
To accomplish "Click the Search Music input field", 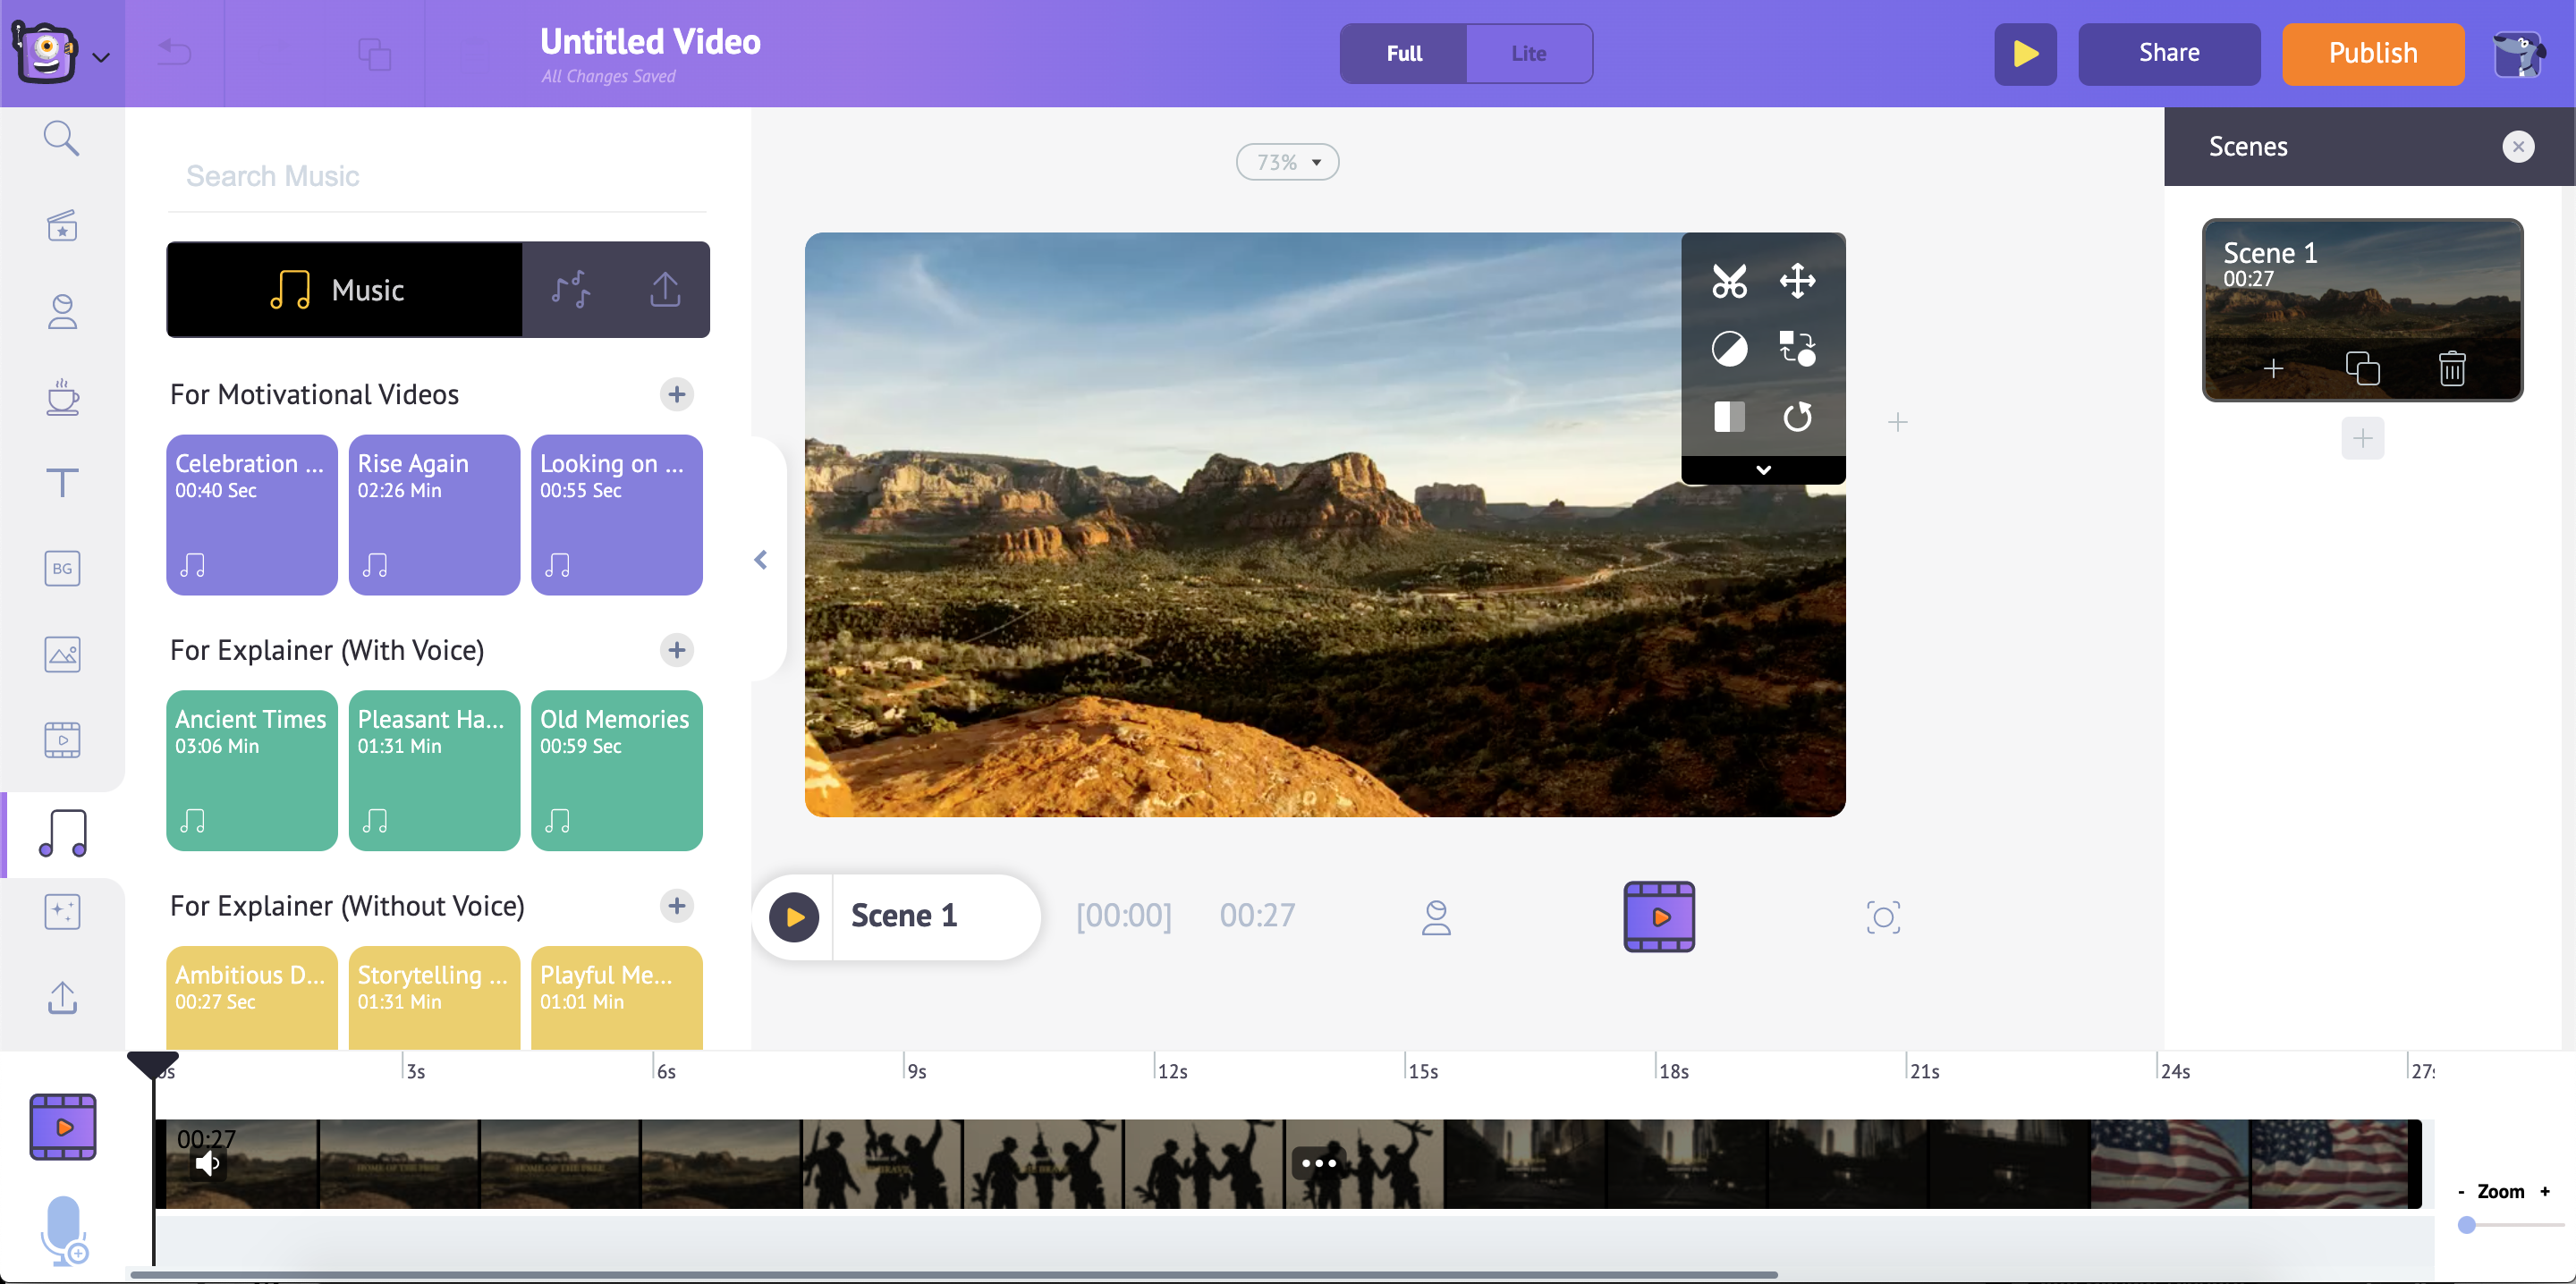I will pos(437,176).
